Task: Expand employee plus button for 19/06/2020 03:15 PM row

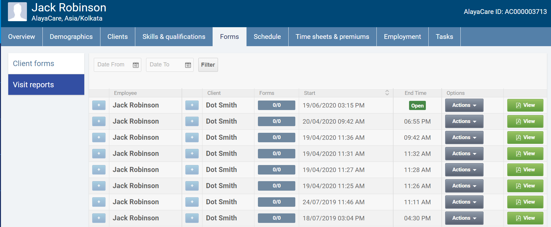Action: (x=99, y=105)
